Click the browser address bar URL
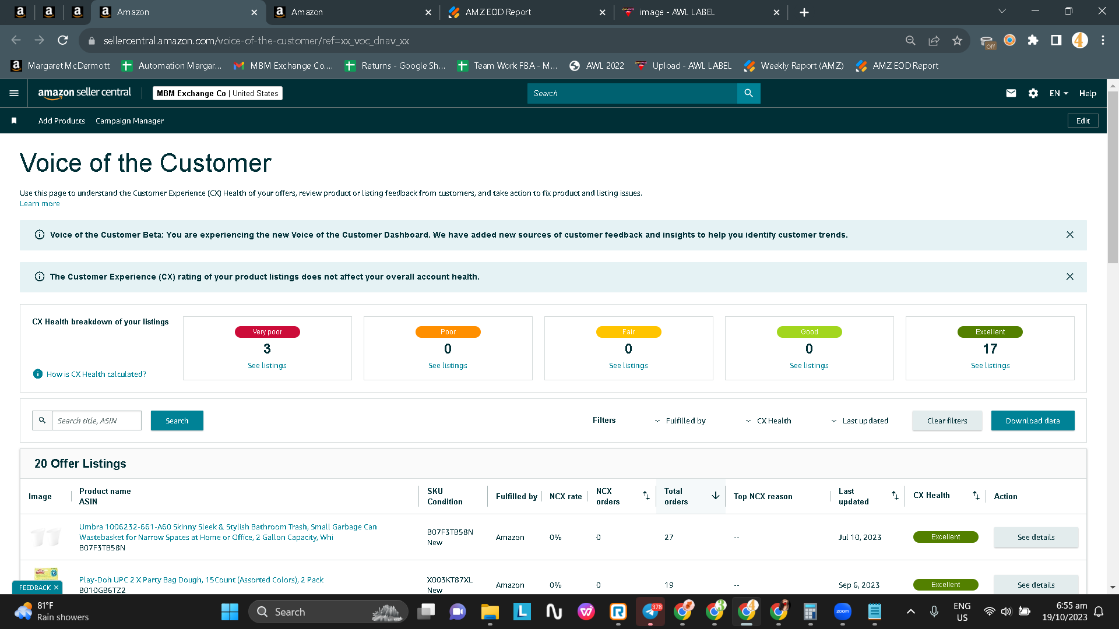This screenshot has width=1119, height=629. 256,41
